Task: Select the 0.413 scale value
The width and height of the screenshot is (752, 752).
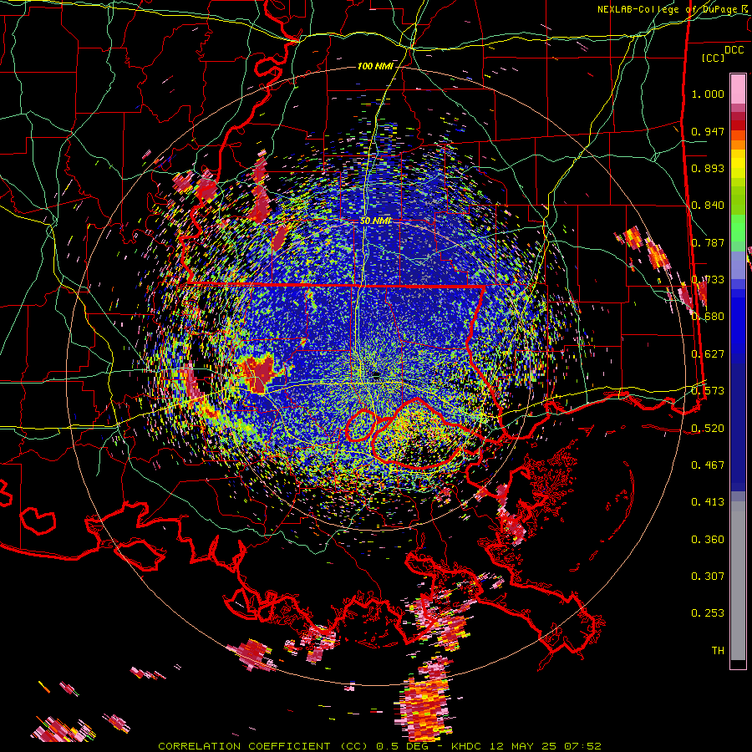Action: [708, 501]
